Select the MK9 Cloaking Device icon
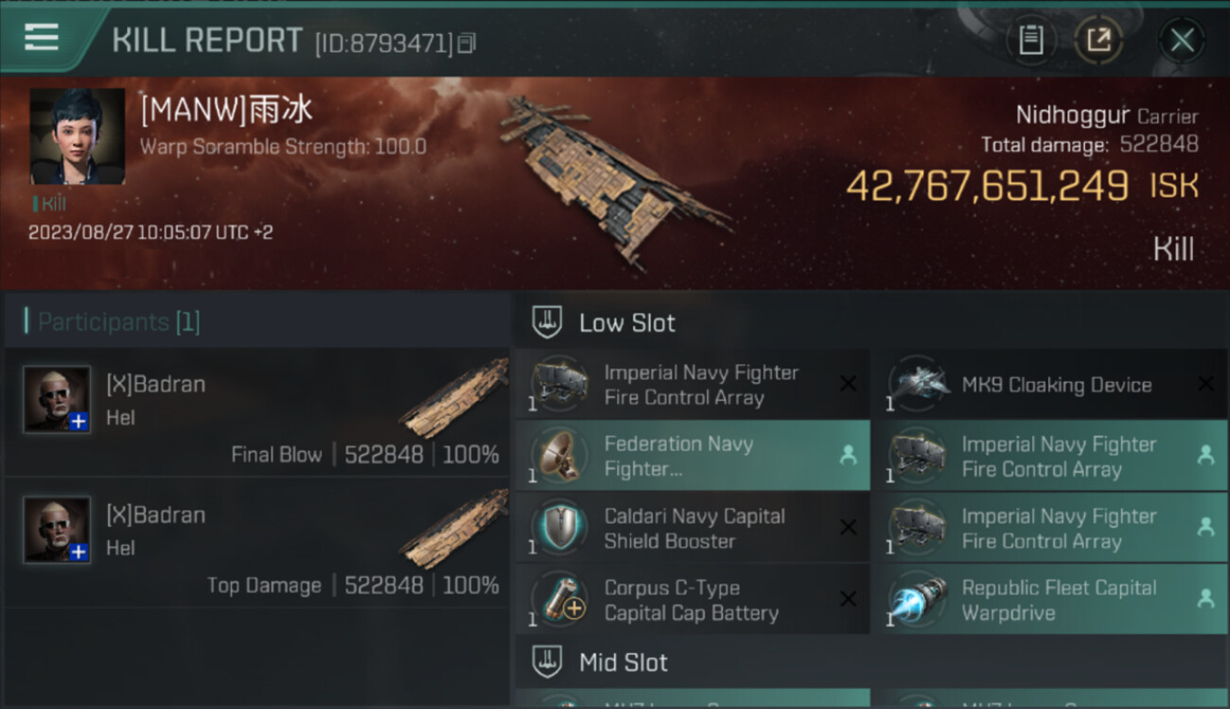1230x709 pixels. pos(919,385)
